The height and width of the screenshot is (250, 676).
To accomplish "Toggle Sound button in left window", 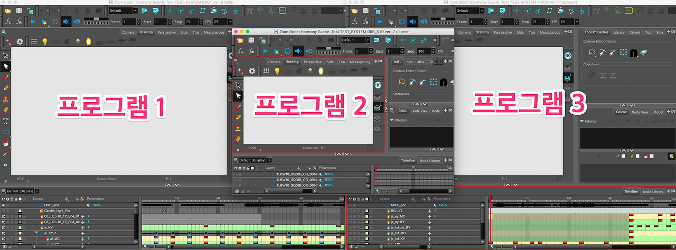I will coord(66,22).
